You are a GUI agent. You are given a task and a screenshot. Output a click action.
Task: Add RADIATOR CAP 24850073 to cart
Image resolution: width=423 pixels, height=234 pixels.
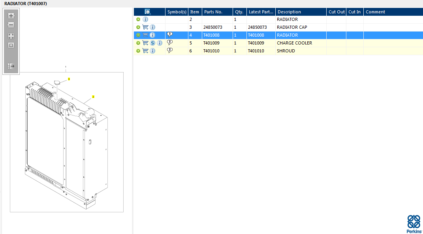pos(145,27)
